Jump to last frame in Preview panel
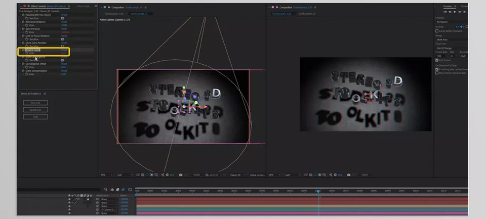Viewport: 486px width, 219px height. click(x=465, y=12)
